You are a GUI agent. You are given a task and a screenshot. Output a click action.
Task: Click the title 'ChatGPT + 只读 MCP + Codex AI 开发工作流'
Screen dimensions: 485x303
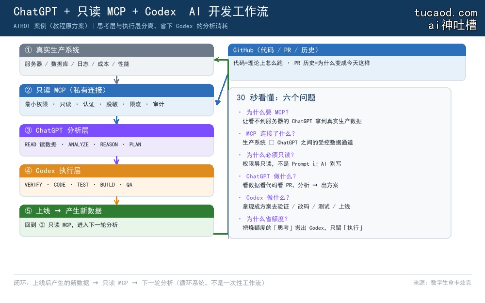(141, 12)
